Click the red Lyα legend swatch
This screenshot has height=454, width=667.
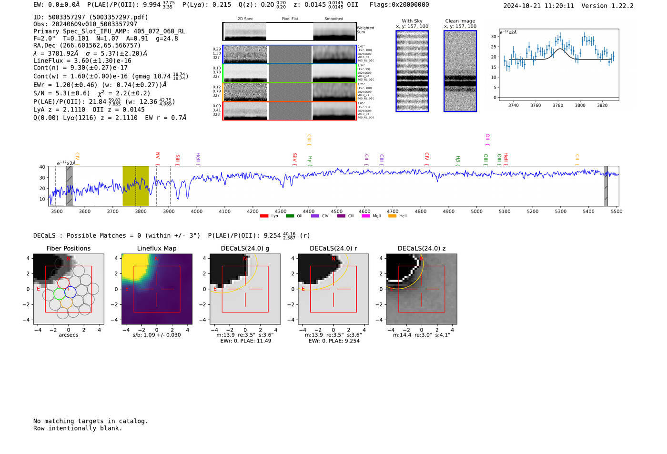(264, 216)
